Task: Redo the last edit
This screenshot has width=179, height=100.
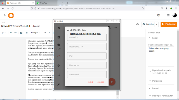Action: [15, 33]
